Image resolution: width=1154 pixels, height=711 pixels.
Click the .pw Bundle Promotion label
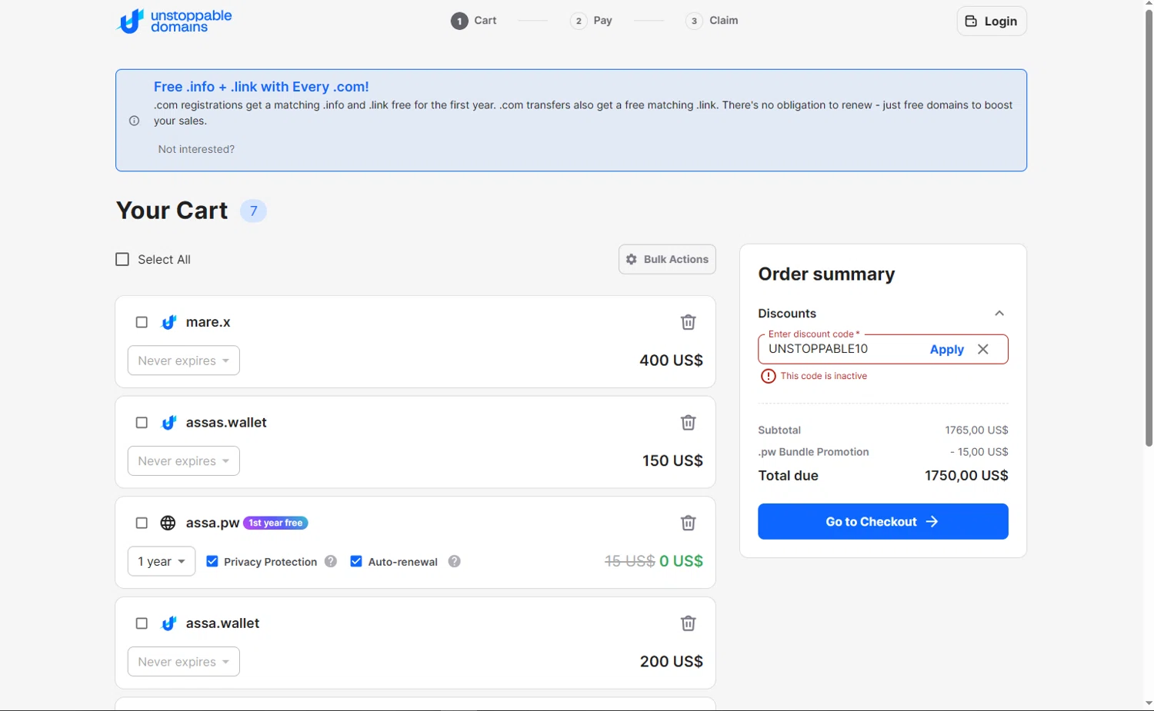tap(813, 452)
